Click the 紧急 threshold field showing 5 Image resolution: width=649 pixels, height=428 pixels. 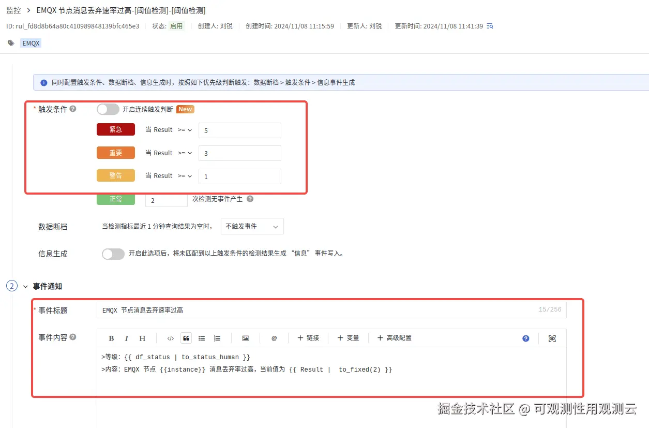click(x=240, y=130)
